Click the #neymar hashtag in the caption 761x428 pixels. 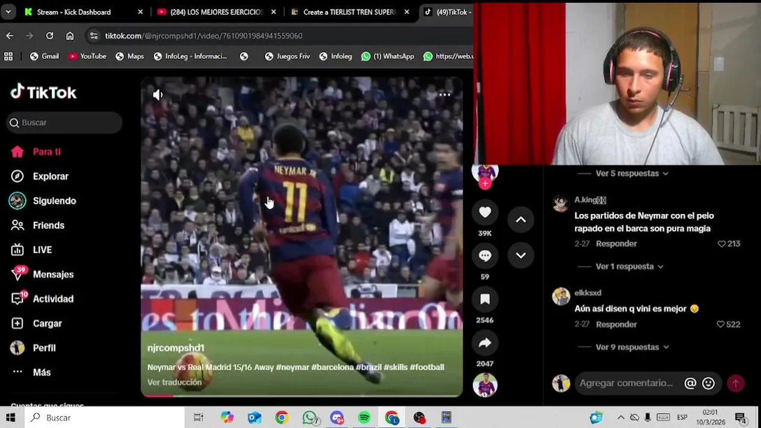292,367
